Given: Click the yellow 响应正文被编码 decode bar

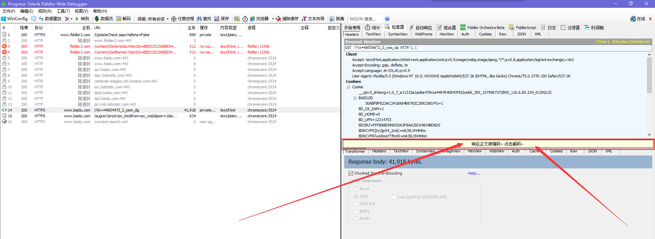Looking at the screenshot, I should click(x=498, y=144).
